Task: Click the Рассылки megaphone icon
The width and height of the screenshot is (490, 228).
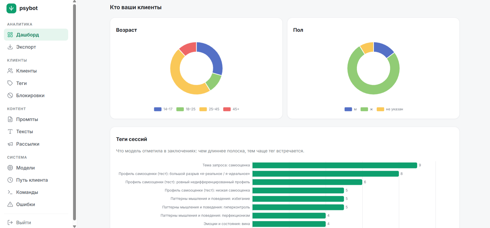Action: (x=10, y=144)
